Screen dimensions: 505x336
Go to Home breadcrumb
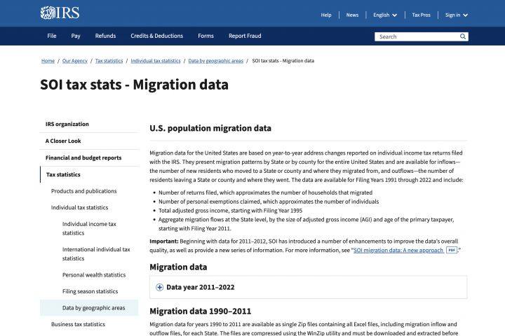coord(48,61)
